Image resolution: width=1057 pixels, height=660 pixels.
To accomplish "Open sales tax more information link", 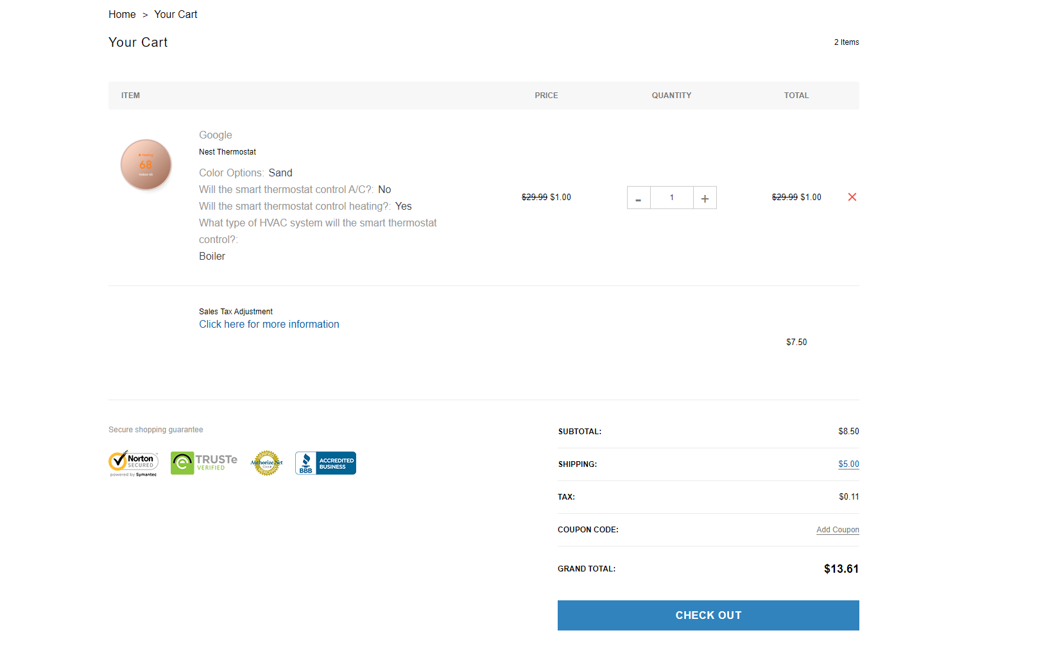I will point(269,325).
